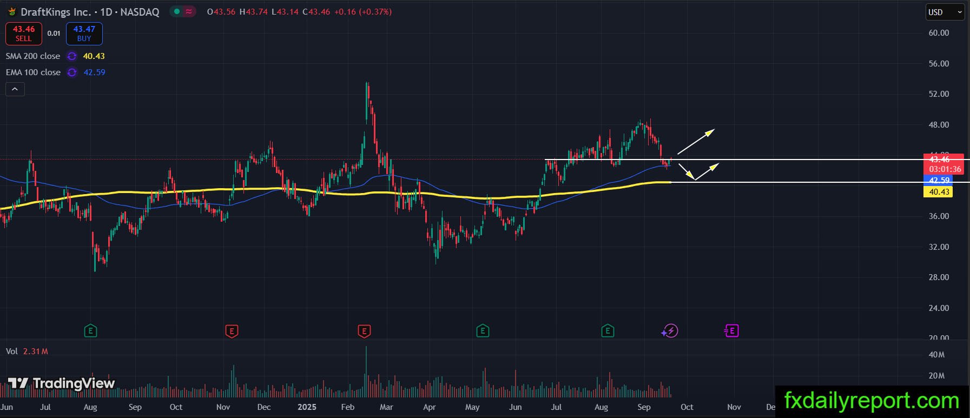This screenshot has width=970, height=418.
Task: Click the red approximate-sign data indicator icon
Action: 189,11
